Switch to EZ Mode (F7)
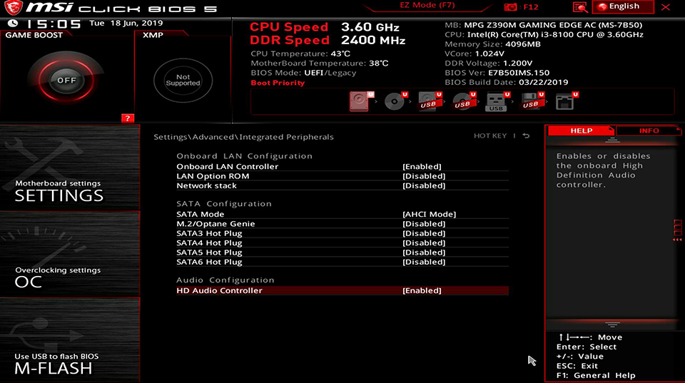The width and height of the screenshot is (685, 383). click(427, 5)
